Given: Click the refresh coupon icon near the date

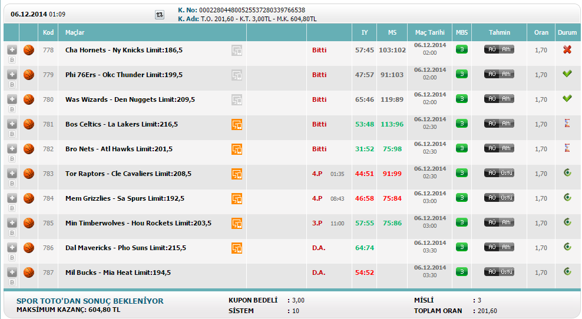Looking at the screenshot, I should coord(160,15).
